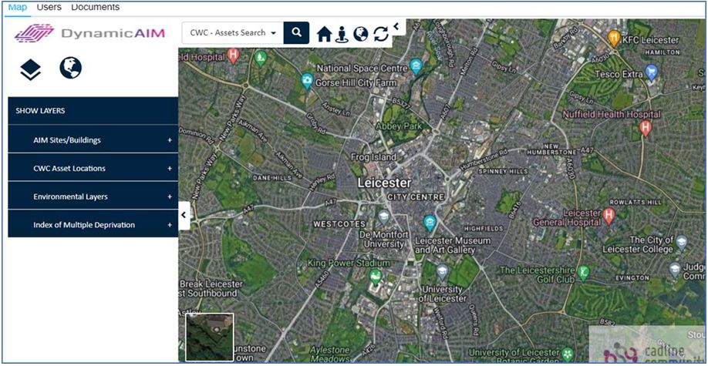708x366 pixels.
Task: Expand the Environmental Layers group
Action: click(x=93, y=196)
